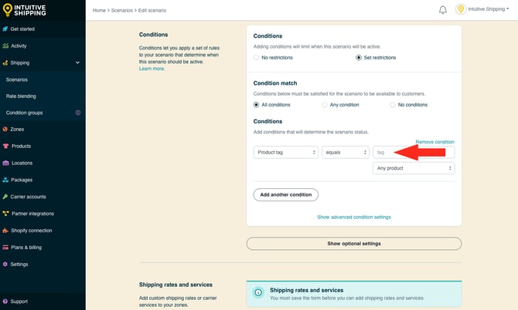Collapse the Shipping sidebar section

click(x=77, y=62)
